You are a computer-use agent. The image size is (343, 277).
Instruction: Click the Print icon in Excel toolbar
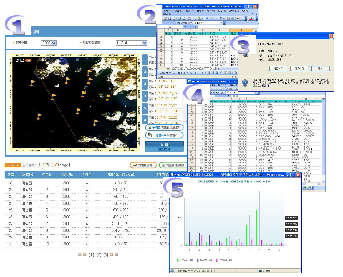(180, 19)
